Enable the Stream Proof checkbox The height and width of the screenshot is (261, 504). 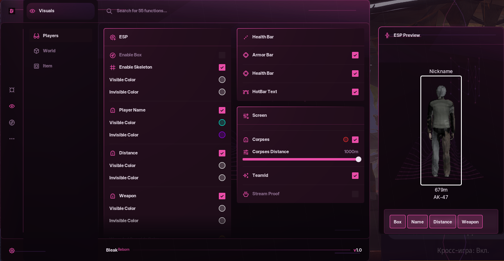pyautogui.click(x=355, y=194)
